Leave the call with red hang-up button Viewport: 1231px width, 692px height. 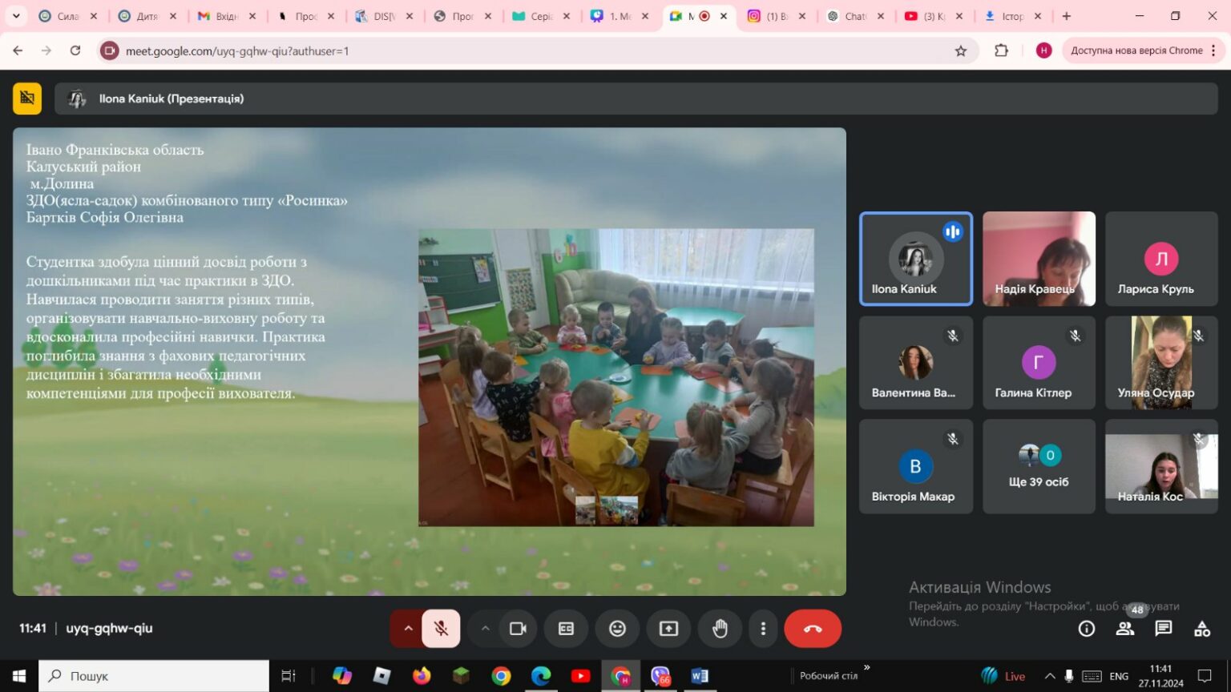coord(813,629)
